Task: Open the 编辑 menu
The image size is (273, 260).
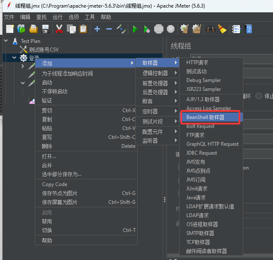Action: coord(25,17)
